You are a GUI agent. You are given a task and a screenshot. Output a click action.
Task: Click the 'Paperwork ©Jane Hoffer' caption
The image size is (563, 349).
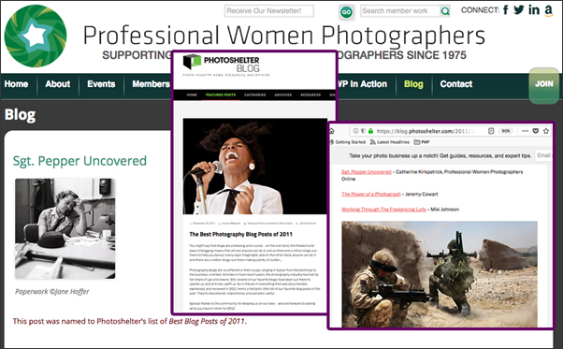[x=52, y=292]
